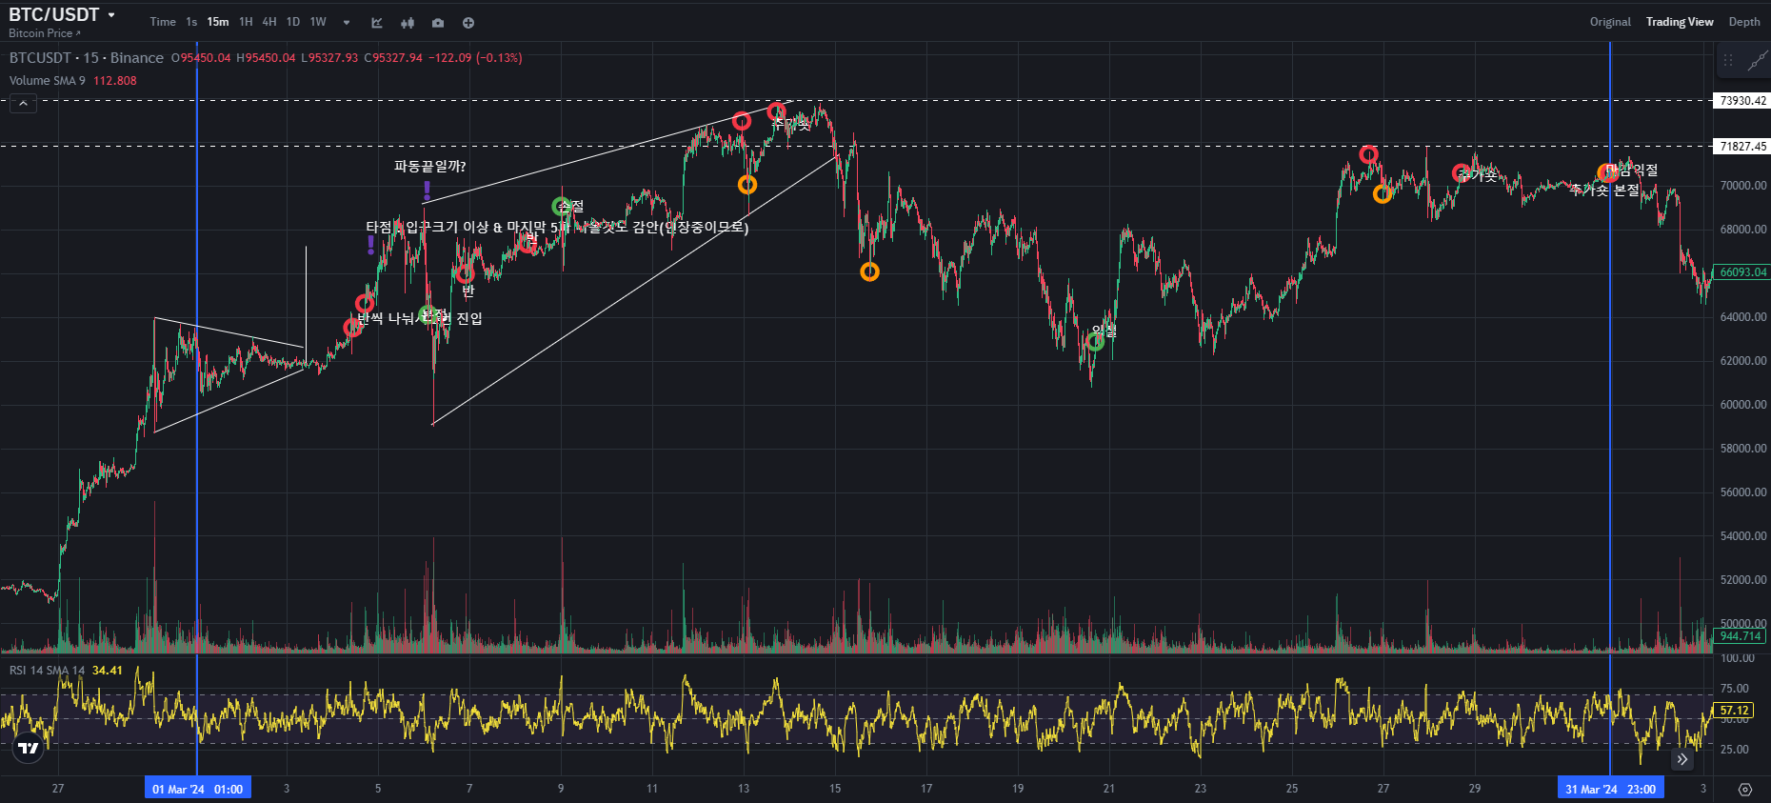
Task: Click the 73930.42 price line label
Action: [1741, 101]
